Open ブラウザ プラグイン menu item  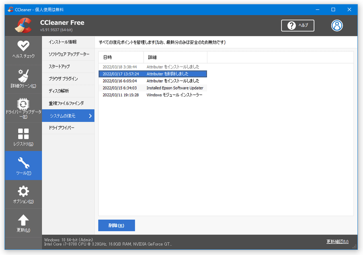click(x=68, y=79)
